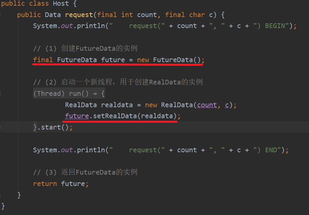Click the underlined future before setRealData

(77, 116)
